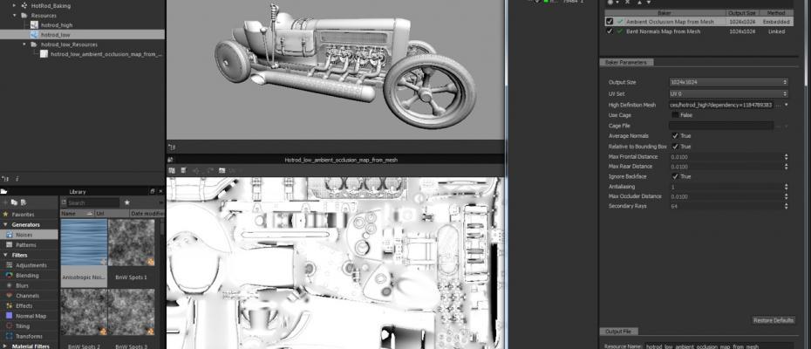Viewport: 811px width, 349px height.
Task: Click the move baker down arrow
Action: tap(648, 3)
